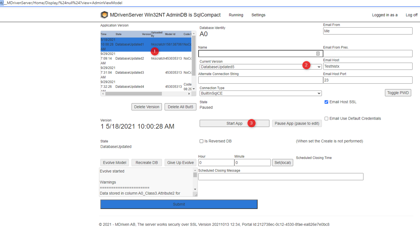The width and height of the screenshot is (420, 231).
Task: Focus the Email Host field
Action: coord(368,66)
